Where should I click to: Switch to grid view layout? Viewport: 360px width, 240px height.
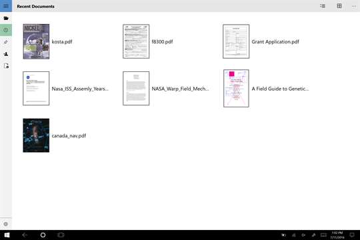339,6
